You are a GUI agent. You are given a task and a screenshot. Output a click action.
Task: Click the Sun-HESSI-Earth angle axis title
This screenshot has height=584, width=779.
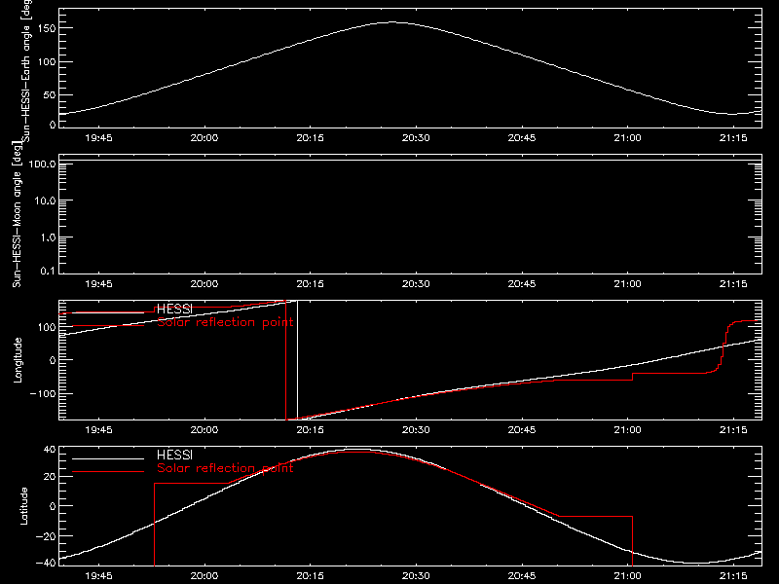click(x=26, y=70)
